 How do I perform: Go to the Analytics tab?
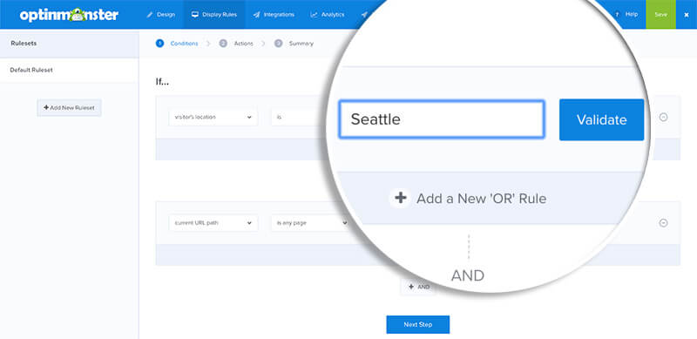tap(328, 14)
